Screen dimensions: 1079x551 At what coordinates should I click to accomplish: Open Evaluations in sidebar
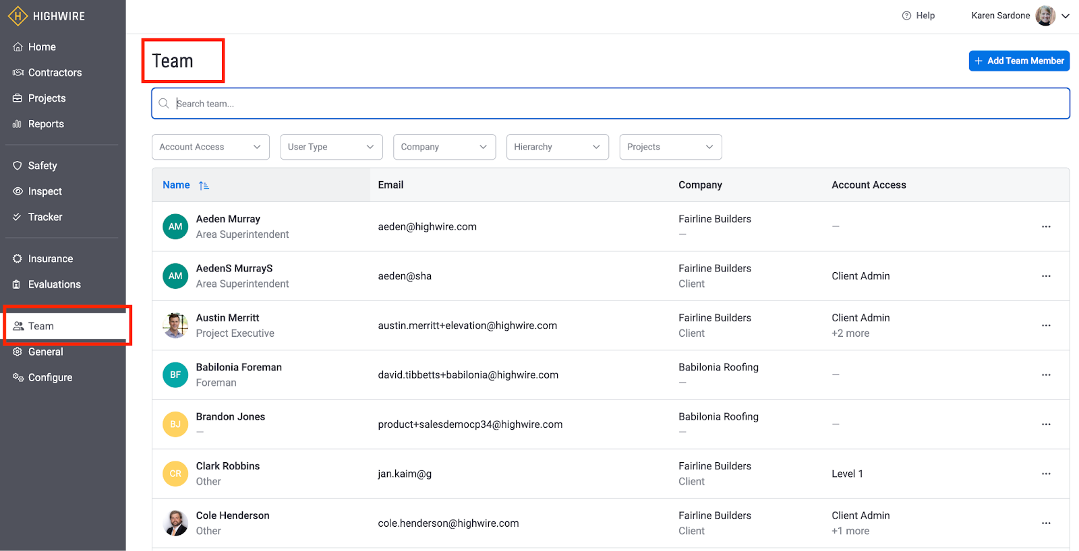click(x=55, y=284)
